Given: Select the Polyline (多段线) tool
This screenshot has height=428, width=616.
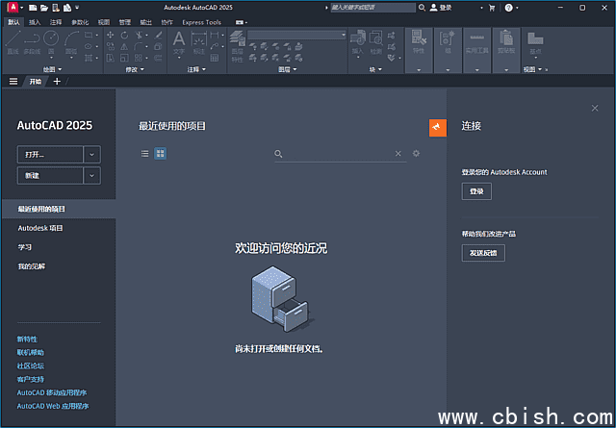Looking at the screenshot, I should point(32,42).
